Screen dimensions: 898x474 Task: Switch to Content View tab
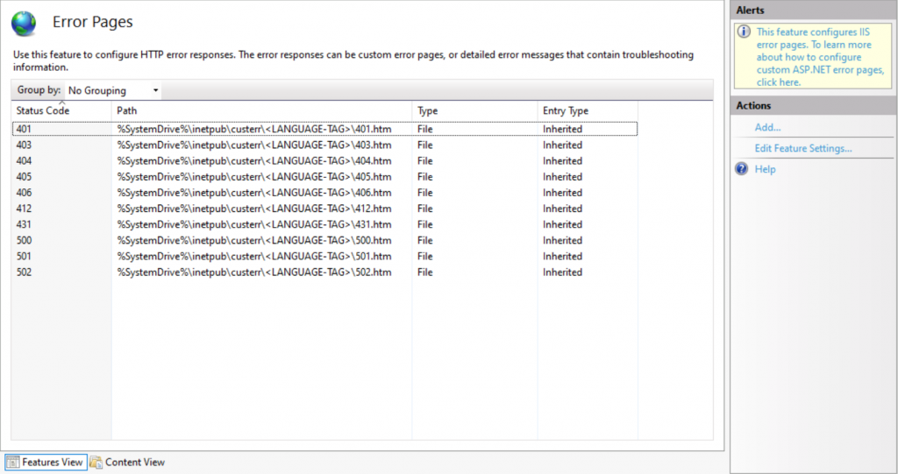[x=128, y=462]
